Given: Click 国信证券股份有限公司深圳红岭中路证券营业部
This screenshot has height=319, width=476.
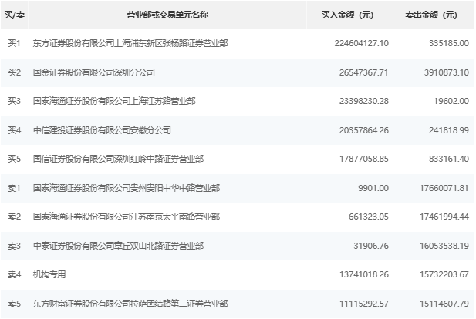Looking at the screenshot, I should point(118,159).
